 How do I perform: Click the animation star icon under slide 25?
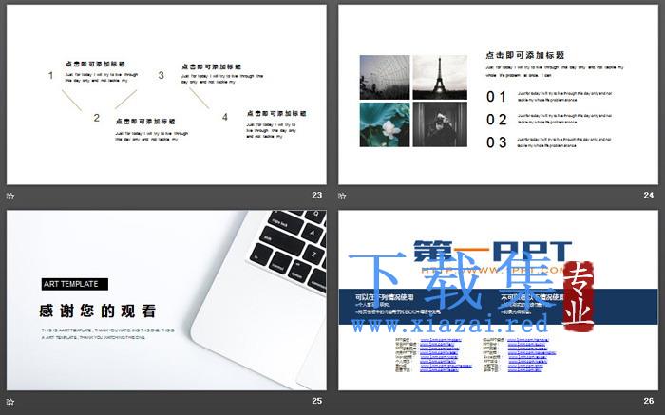(10, 401)
